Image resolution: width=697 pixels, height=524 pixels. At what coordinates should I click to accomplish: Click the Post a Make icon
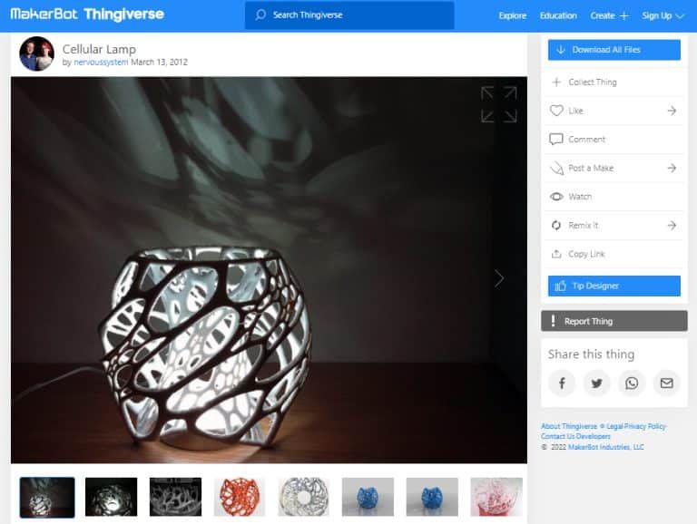[556, 168]
